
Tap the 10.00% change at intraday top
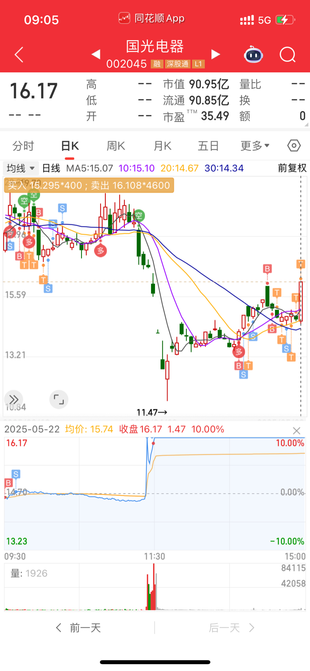click(x=207, y=429)
